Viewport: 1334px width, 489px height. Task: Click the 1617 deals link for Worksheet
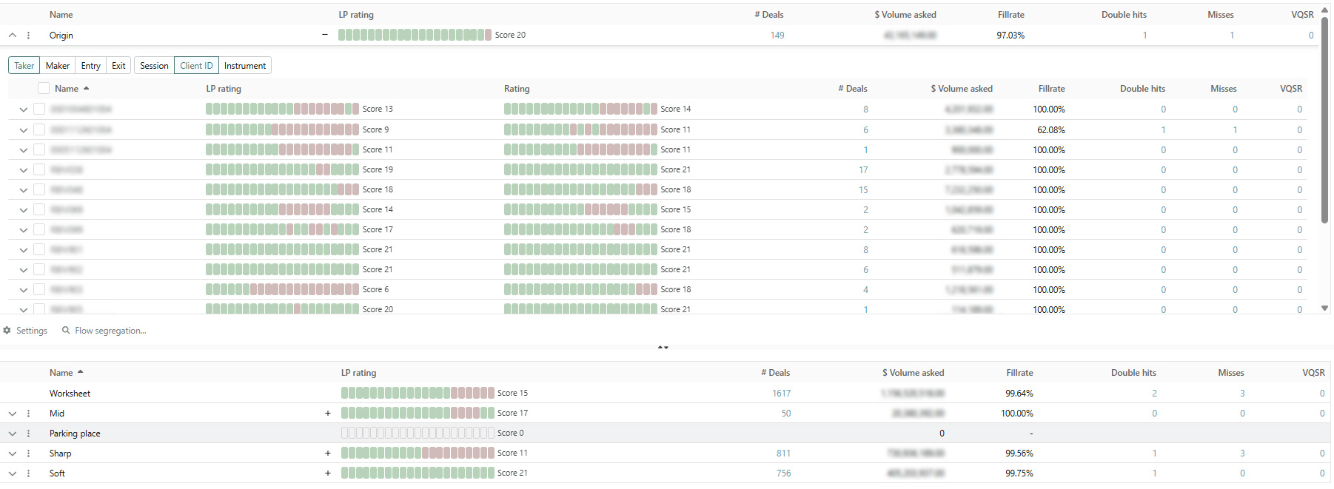click(x=781, y=394)
